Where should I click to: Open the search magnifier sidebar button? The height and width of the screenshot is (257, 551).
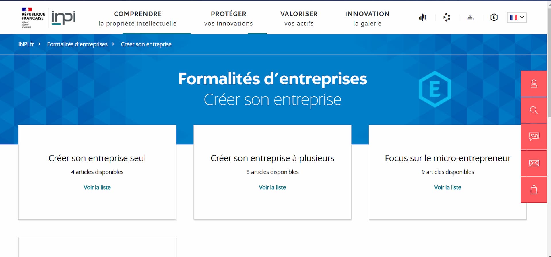(x=534, y=110)
